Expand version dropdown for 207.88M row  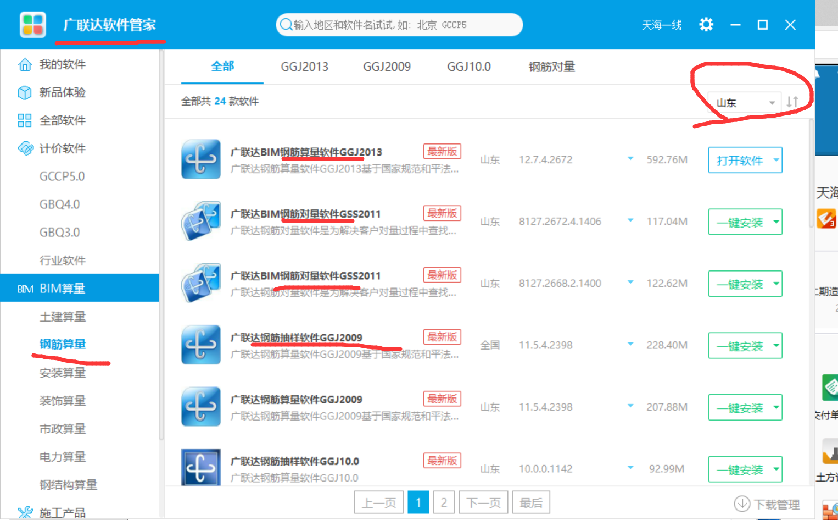630,406
